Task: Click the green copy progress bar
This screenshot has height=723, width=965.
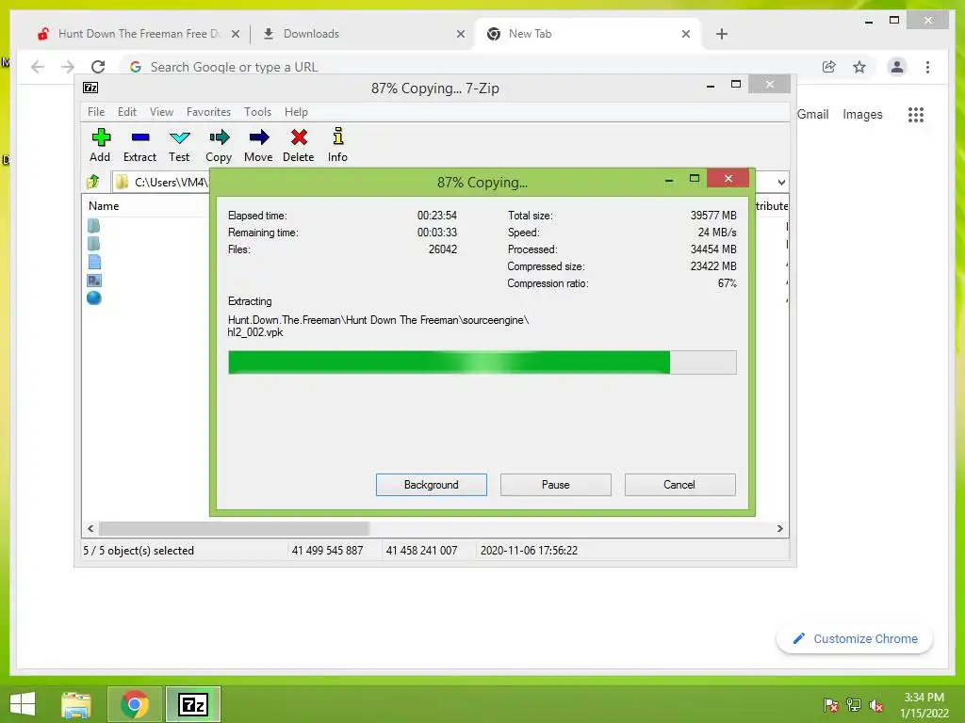Action: pos(482,362)
